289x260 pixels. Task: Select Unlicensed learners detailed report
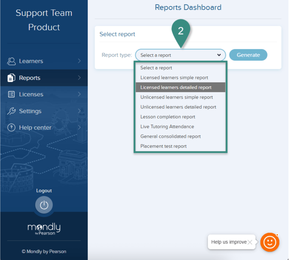(178, 107)
